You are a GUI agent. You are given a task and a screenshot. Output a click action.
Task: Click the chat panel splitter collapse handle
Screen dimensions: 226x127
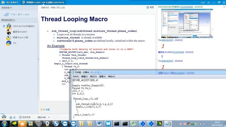[157, 59]
